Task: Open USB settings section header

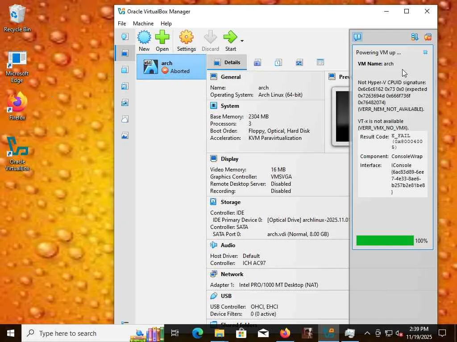Action: (x=226, y=296)
